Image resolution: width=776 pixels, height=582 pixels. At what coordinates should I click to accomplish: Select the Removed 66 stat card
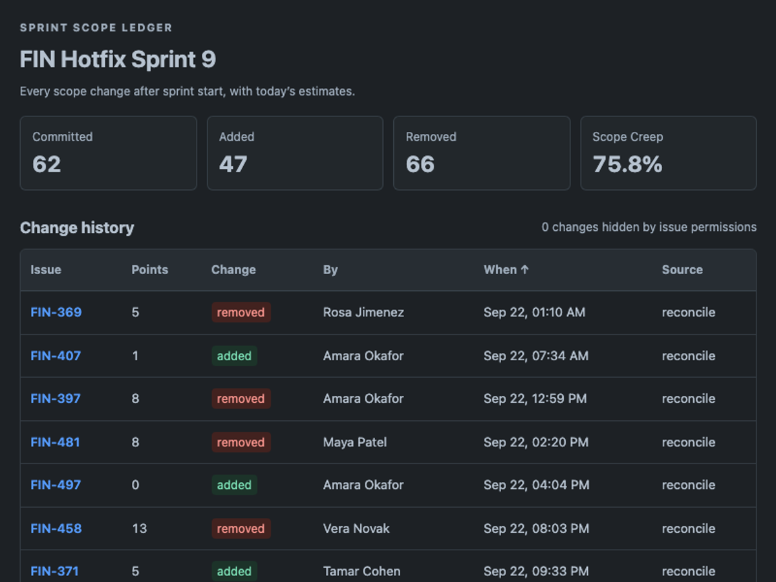pos(482,153)
